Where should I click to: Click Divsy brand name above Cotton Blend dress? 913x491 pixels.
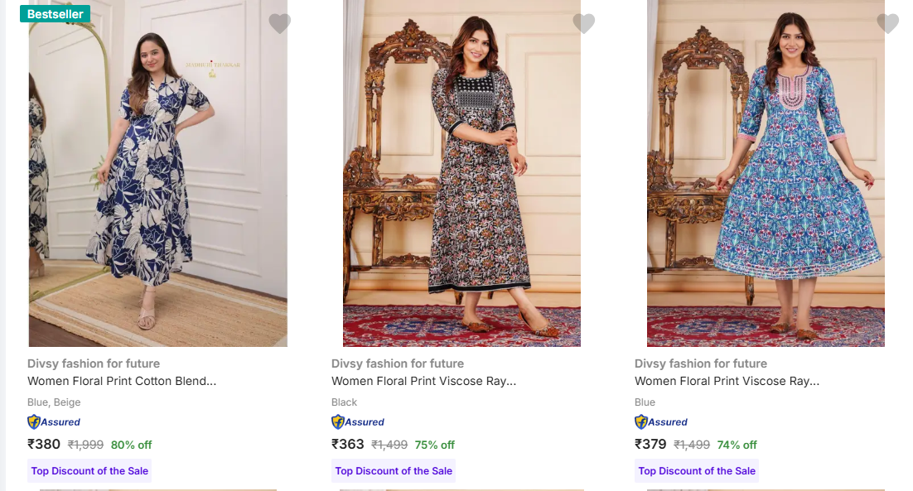[x=94, y=363]
